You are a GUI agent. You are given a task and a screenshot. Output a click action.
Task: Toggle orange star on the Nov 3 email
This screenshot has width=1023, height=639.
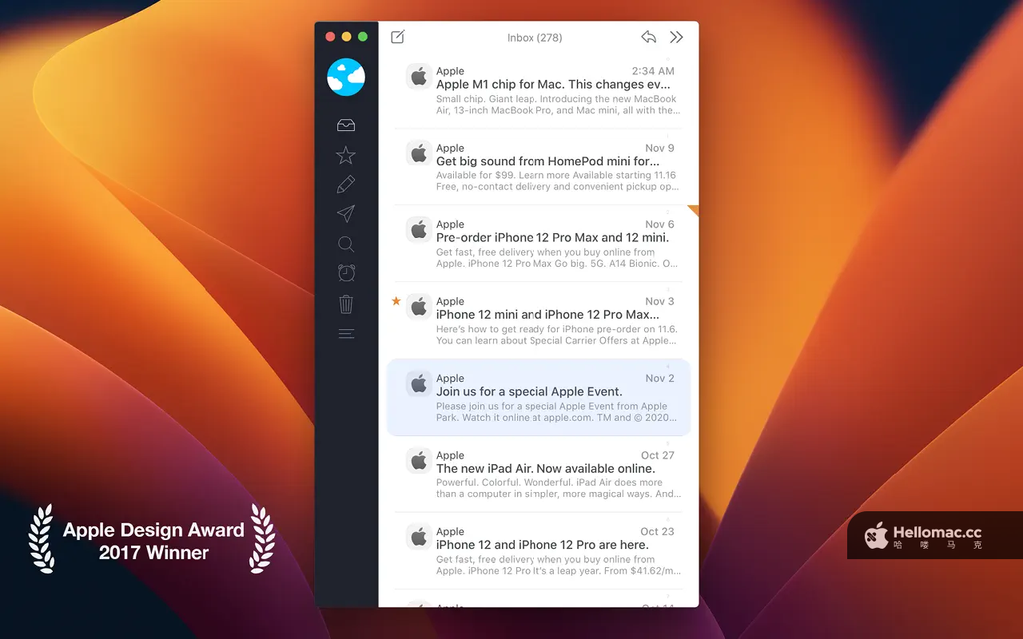(396, 301)
